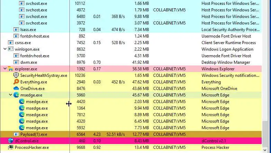Click the icon of svchost.exe PID 10112
The width and height of the screenshot is (271, 153).
(21, 3)
